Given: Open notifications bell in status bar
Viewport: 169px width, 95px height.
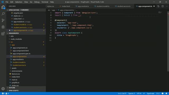Looking at the screenshot, I should click(x=166, y=93).
